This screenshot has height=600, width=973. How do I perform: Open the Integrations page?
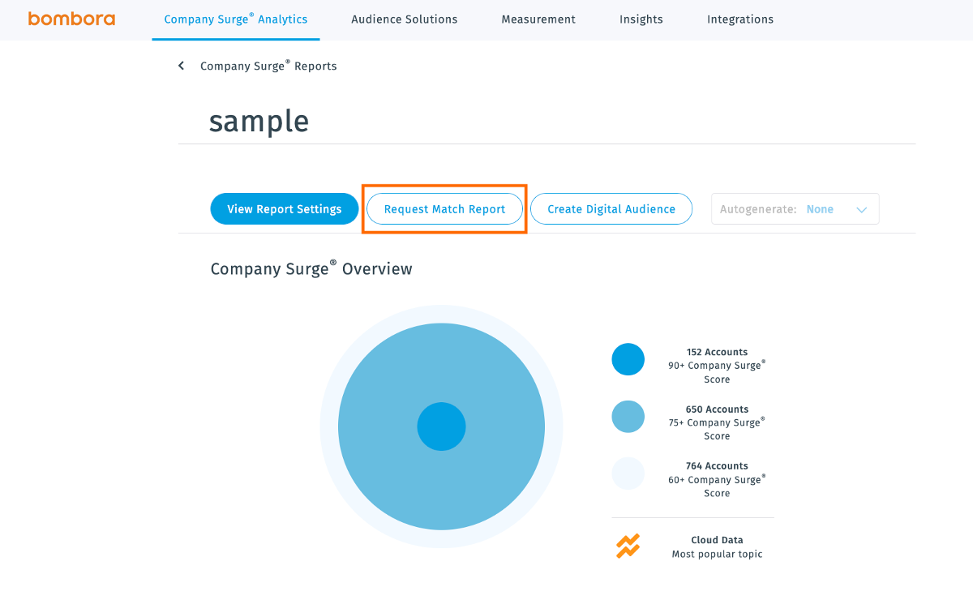[739, 19]
